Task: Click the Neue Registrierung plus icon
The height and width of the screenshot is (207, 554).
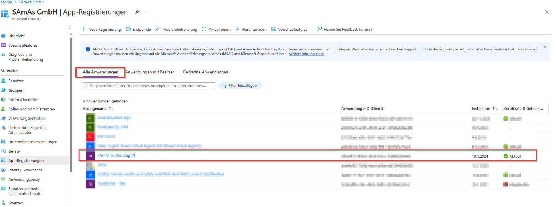Action: pyautogui.click(x=83, y=29)
